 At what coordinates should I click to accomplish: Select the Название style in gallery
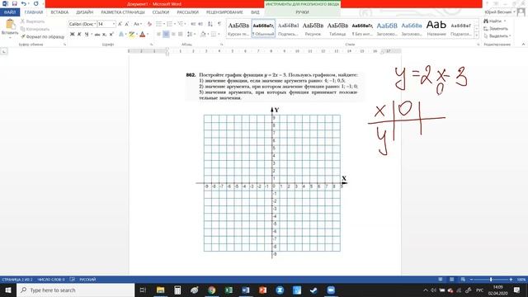pos(436,28)
